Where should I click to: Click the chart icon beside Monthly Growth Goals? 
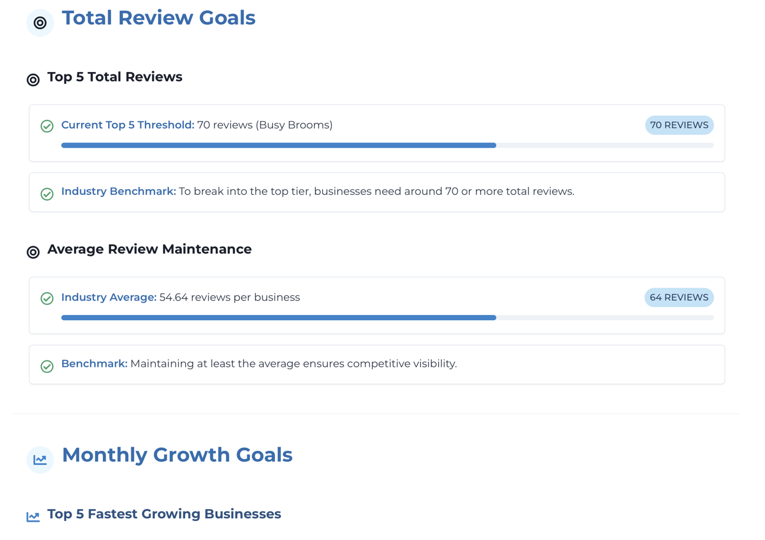point(40,460)
